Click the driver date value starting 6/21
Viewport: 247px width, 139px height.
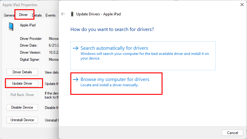tap(54, 45)
